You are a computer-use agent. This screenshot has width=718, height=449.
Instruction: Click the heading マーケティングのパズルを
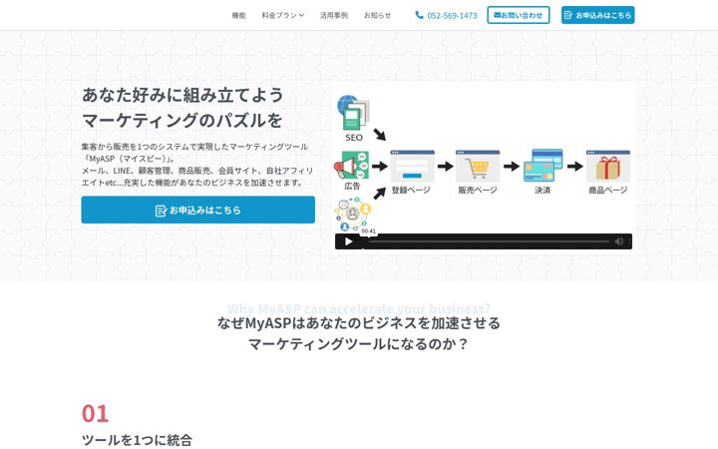click(x=181, y=121)
